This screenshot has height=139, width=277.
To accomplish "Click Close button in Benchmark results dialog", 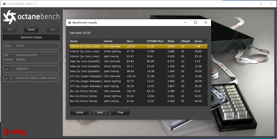I will point(120,112).
